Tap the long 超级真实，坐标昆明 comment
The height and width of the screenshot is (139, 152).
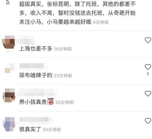tap(78, 13)
